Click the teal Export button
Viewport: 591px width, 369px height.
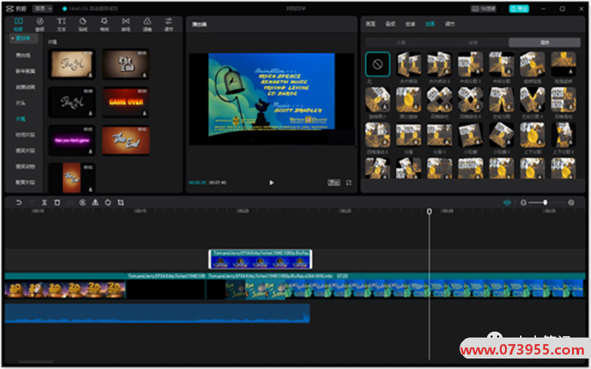519,9
